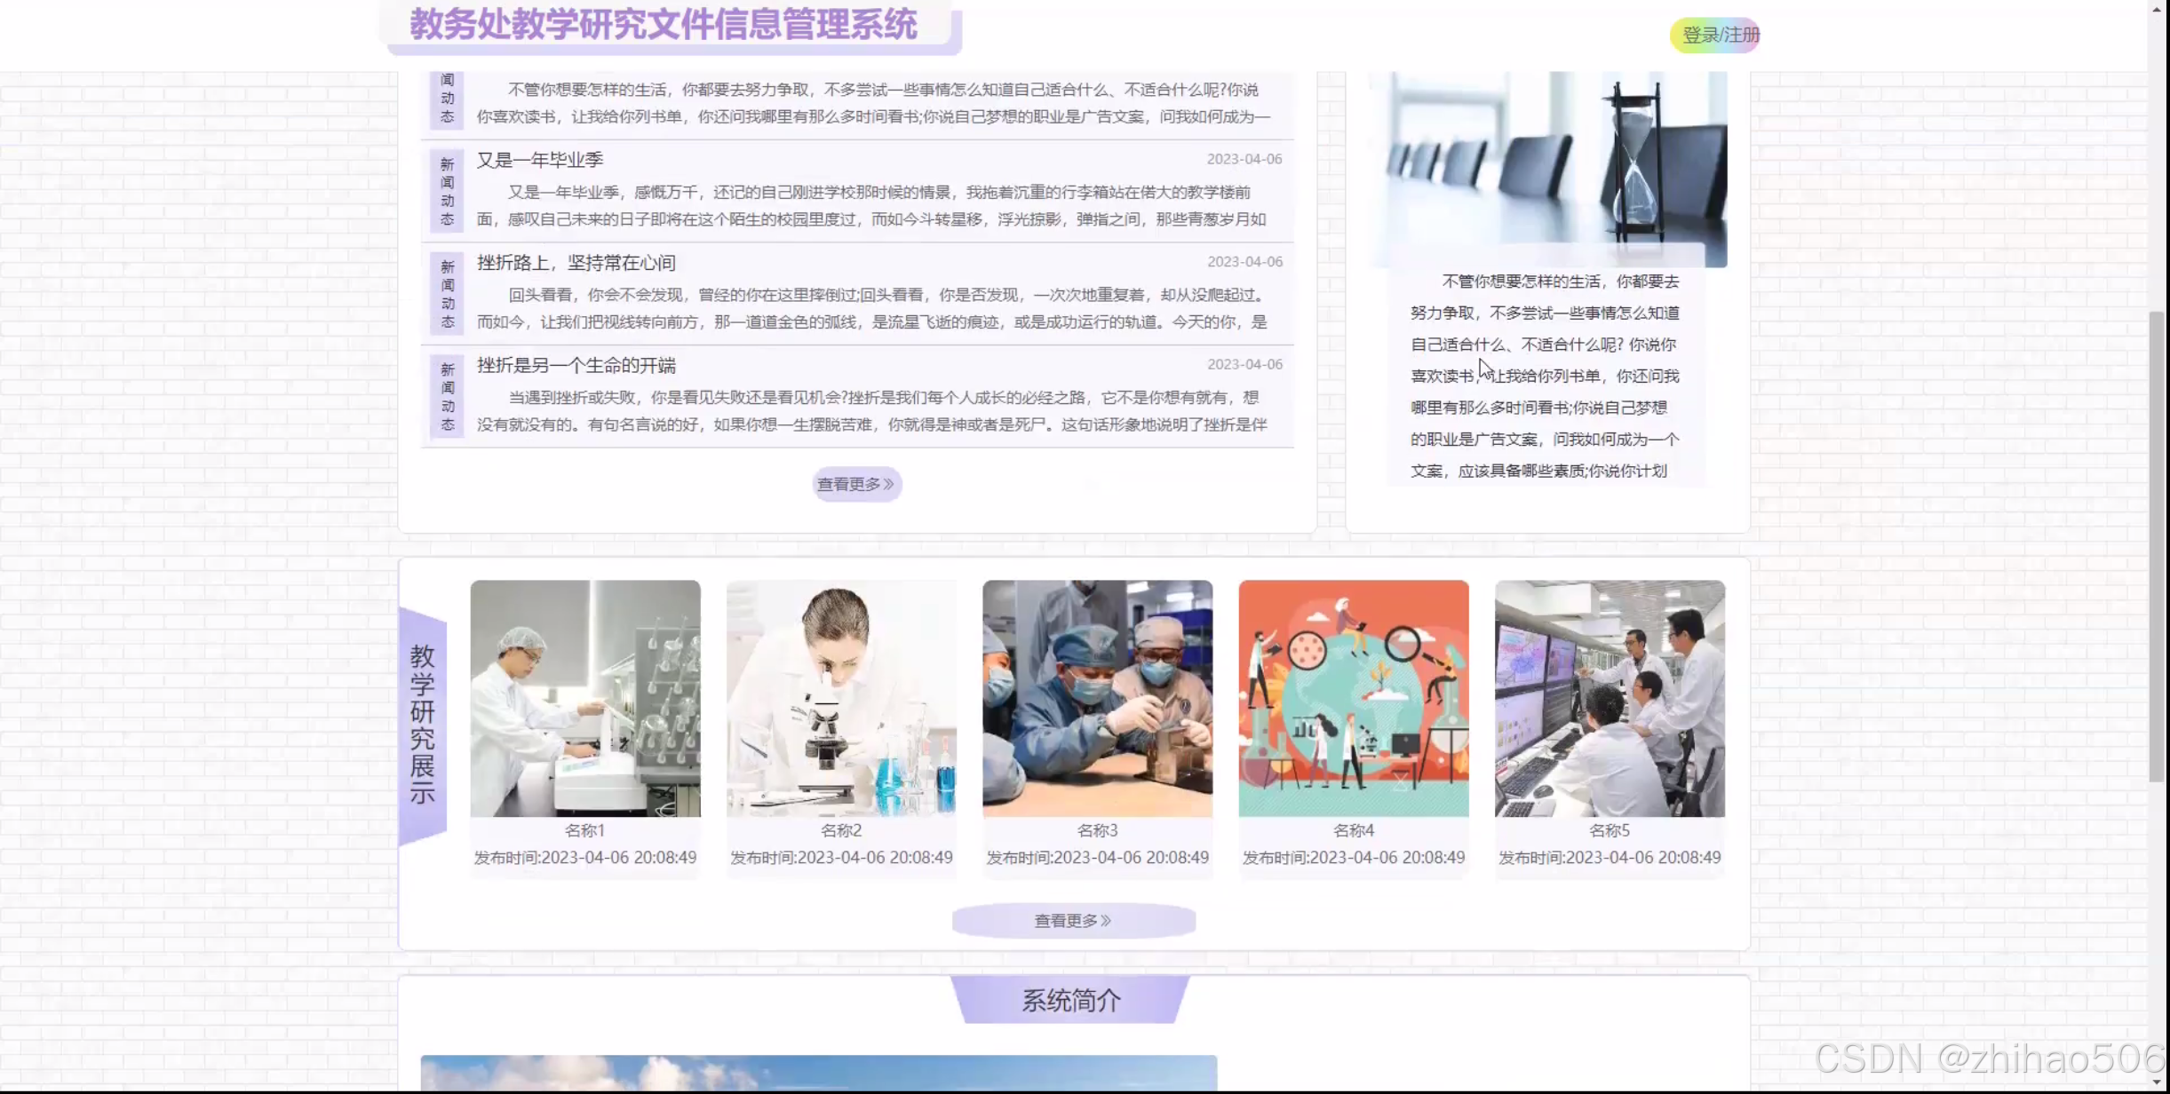2170x1094 pixels.
Task: Click scrollbar up arrow at top right
Action: pyautogui.click(x=2158, y=9)
